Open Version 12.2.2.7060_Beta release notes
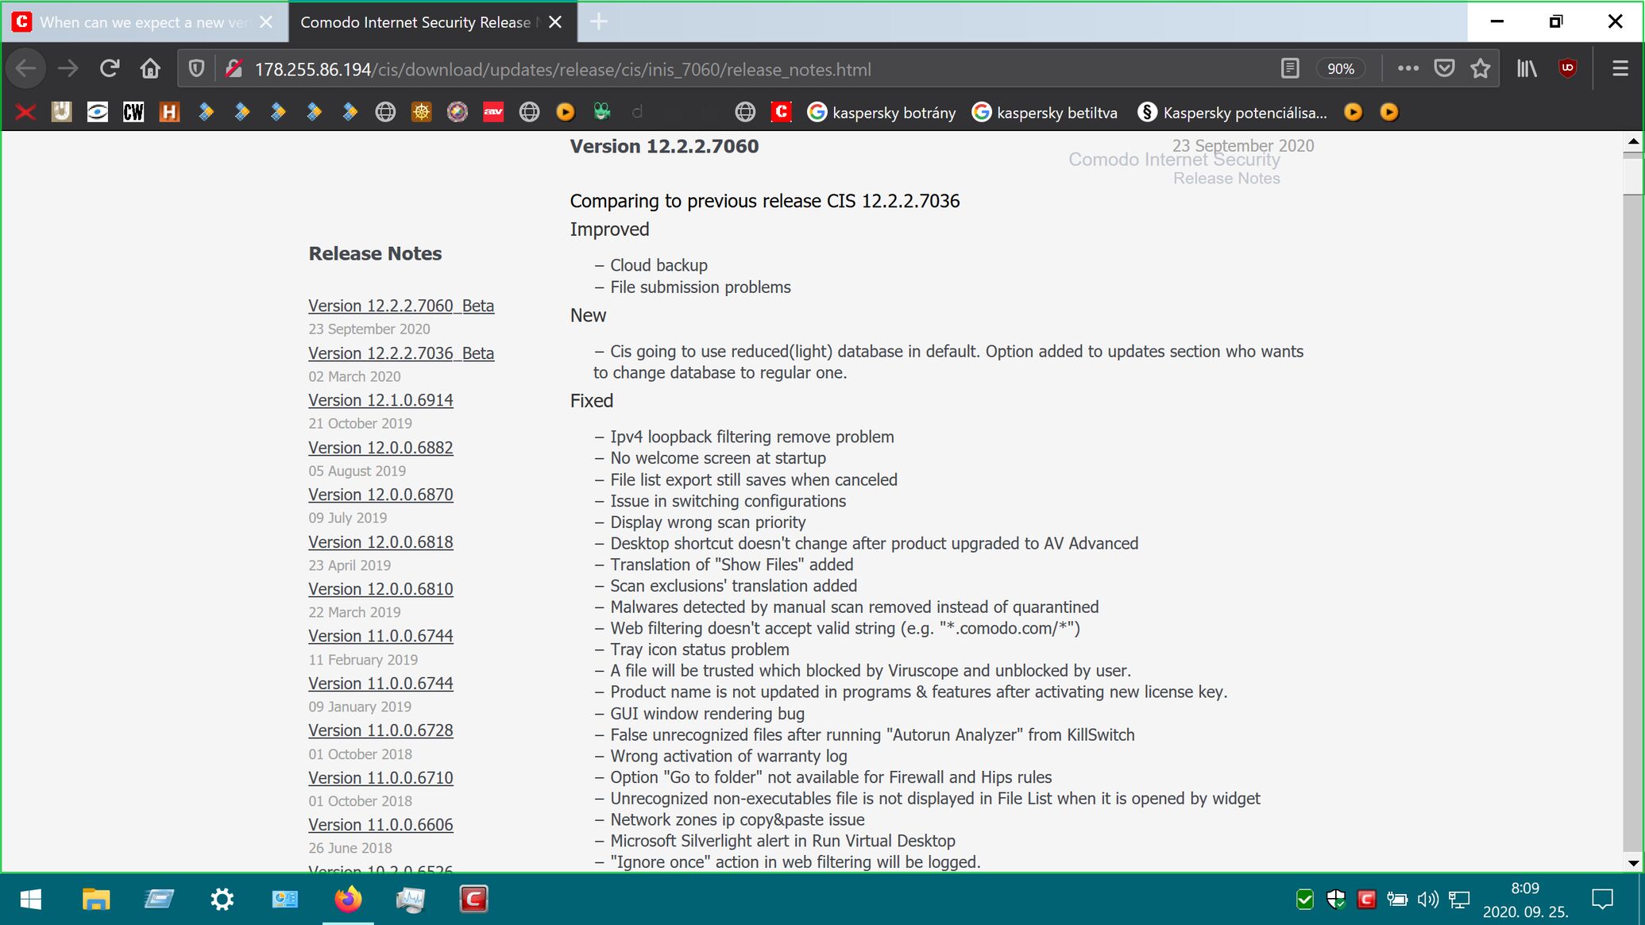1645x925 pixels. click(401, 306)
